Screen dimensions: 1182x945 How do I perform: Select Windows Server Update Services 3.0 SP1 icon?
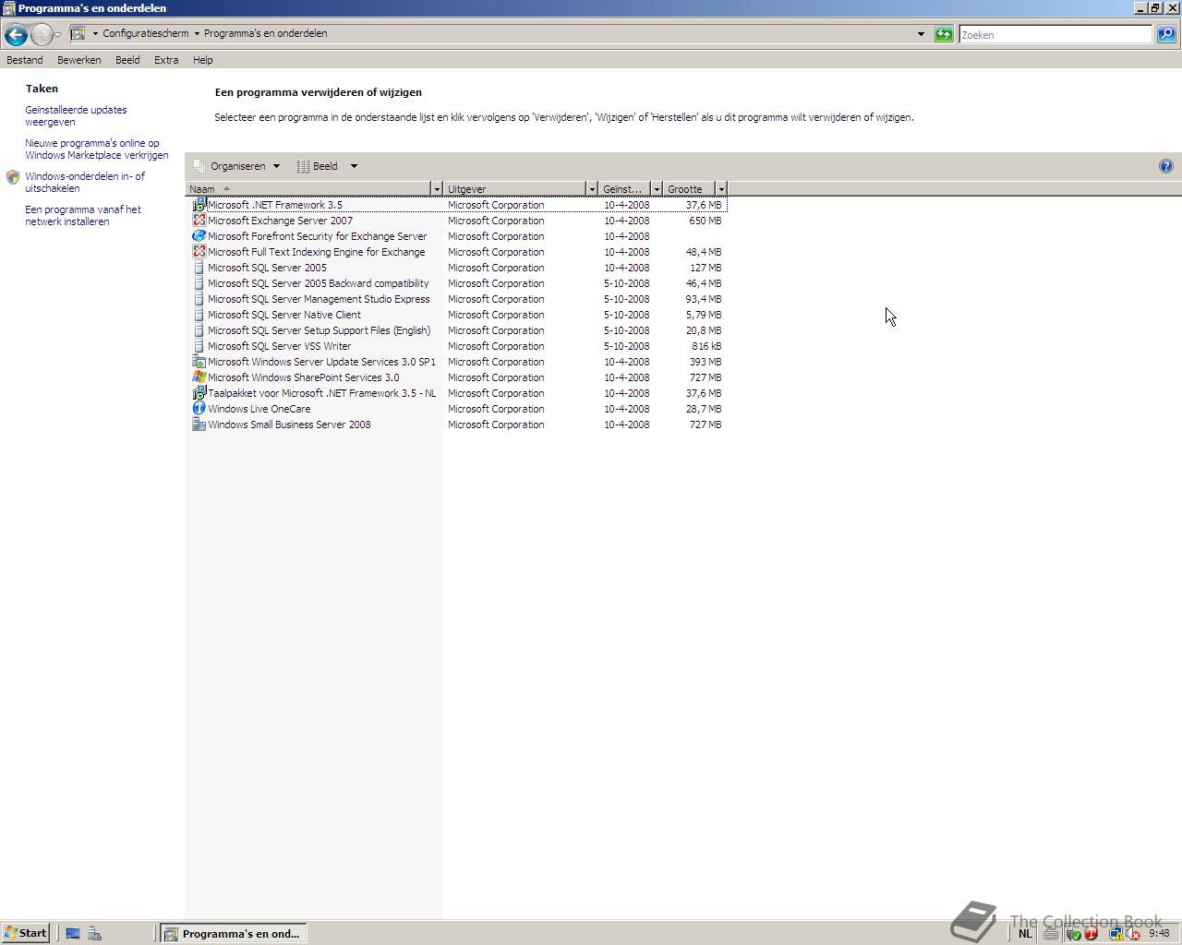pos(199,362)
